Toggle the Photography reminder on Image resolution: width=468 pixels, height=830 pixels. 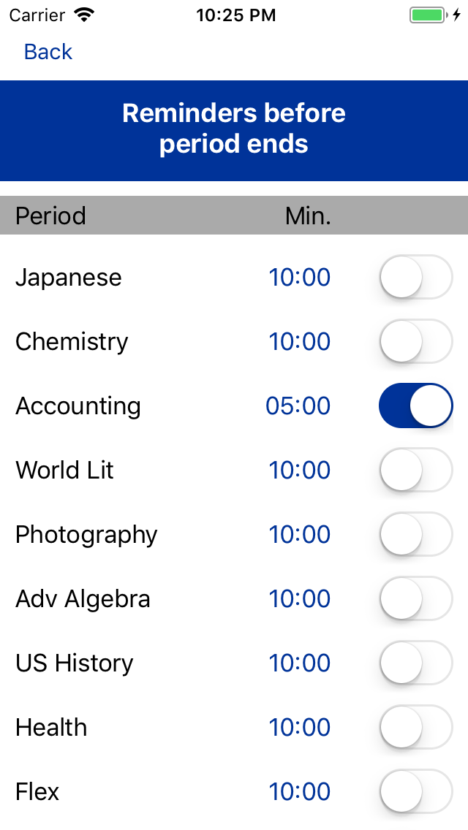click(415, 534)
